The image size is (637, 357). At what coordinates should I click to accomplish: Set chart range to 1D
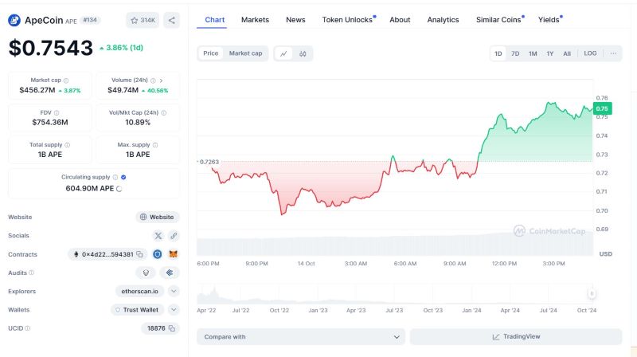click(x=498, y=53)
